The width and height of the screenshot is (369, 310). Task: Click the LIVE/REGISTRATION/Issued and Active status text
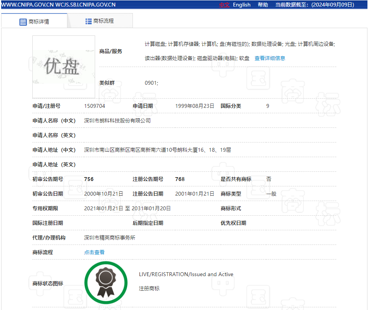(186, 274)
